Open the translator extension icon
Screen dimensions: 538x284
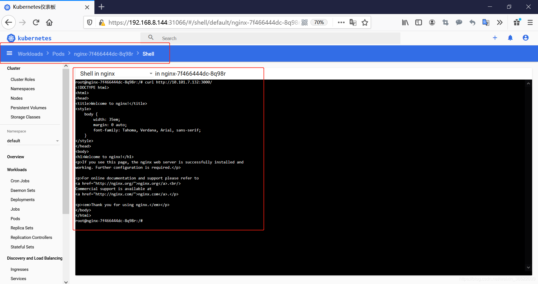[486, 22]
